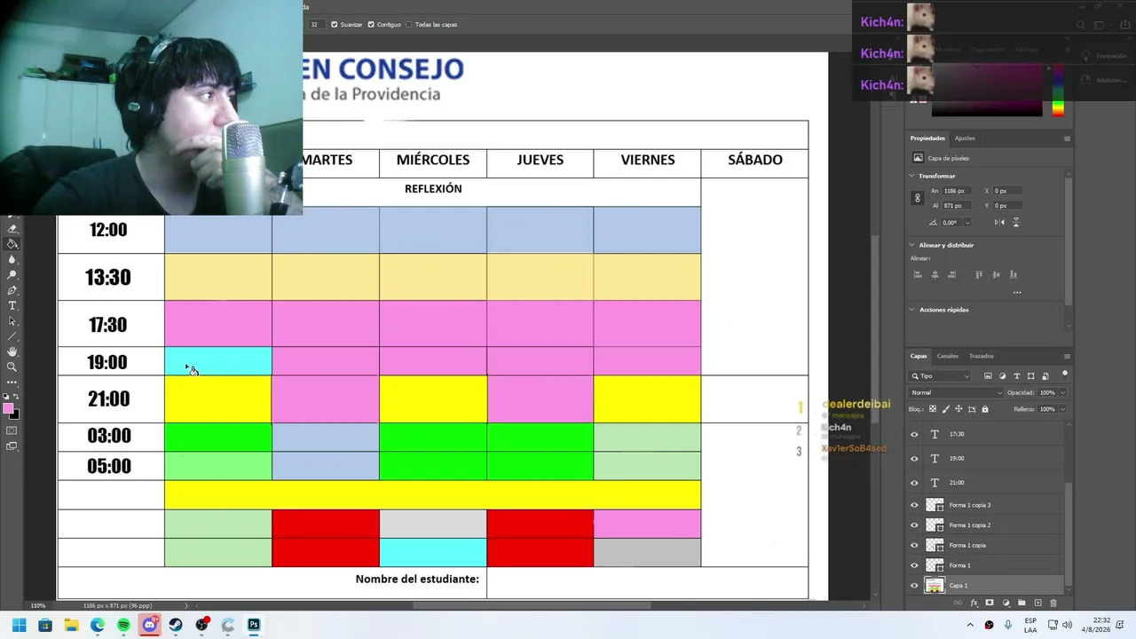Align bottom edges
Viewport: 1136px width, 639px height.
[x=1014, y=275]
